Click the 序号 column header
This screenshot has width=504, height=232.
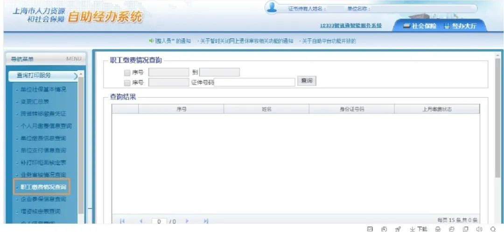[181, 109]
